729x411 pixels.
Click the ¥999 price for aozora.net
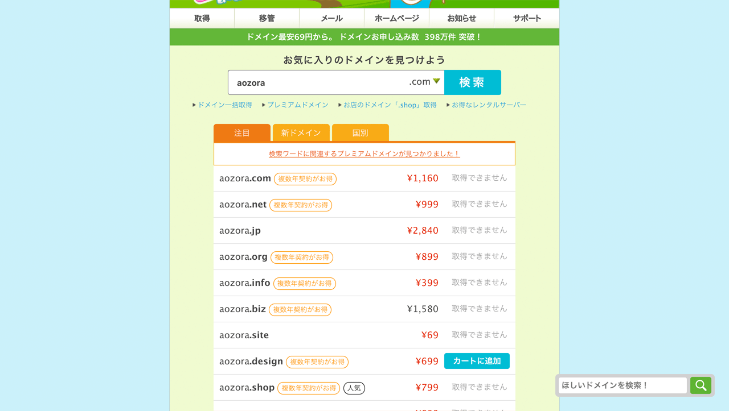427,205
